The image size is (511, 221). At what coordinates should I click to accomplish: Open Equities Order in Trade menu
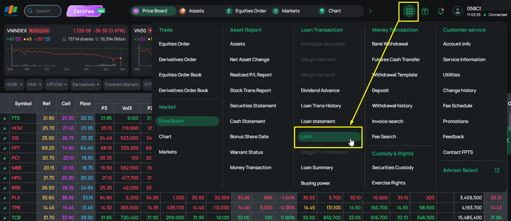[174, 44]
